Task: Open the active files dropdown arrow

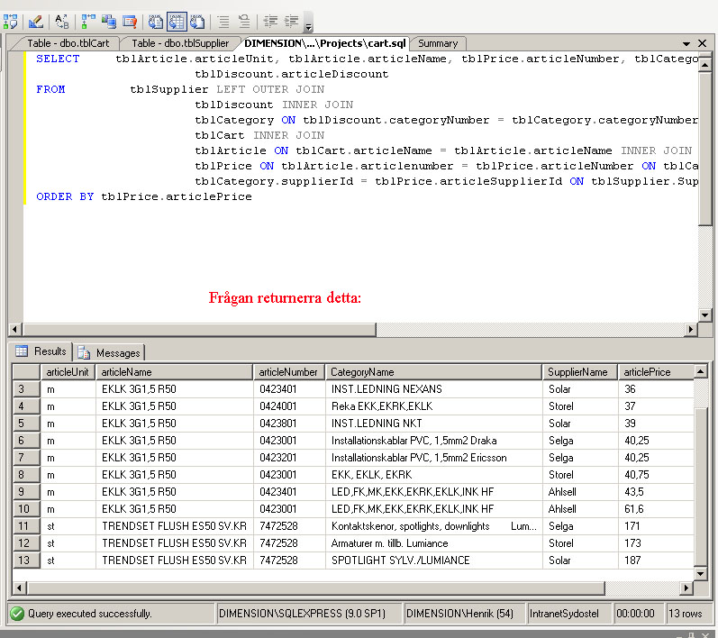Action: click(686, 43)
